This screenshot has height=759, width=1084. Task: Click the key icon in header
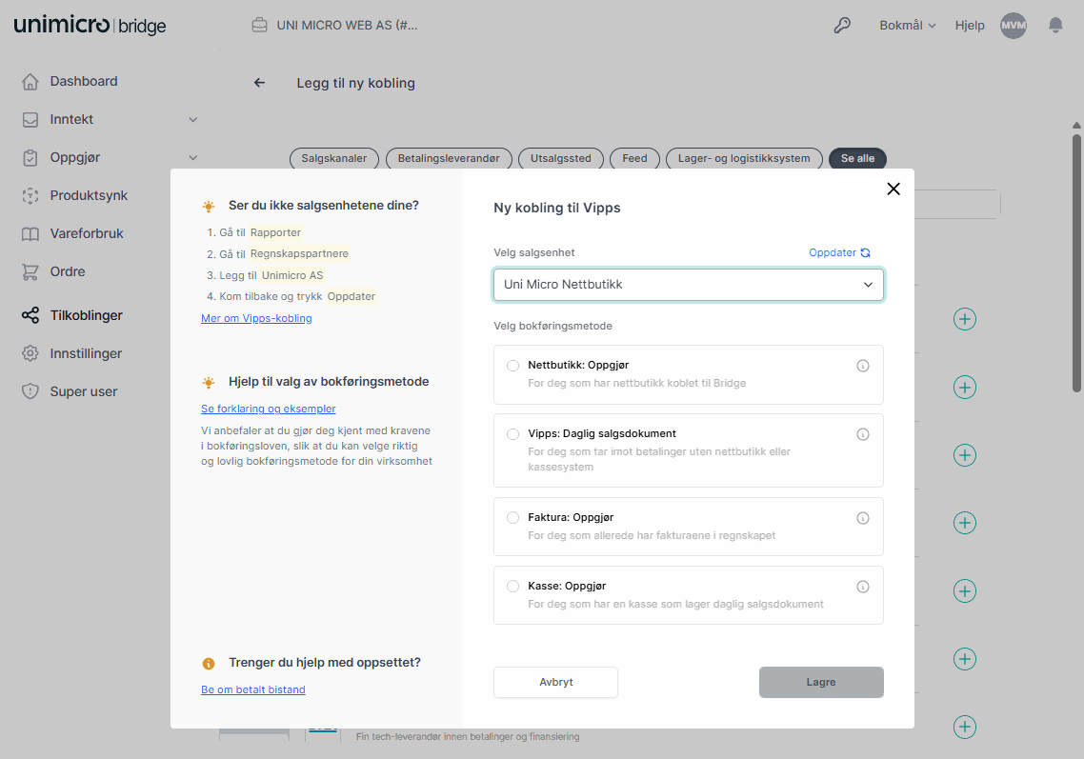point(841,26)
